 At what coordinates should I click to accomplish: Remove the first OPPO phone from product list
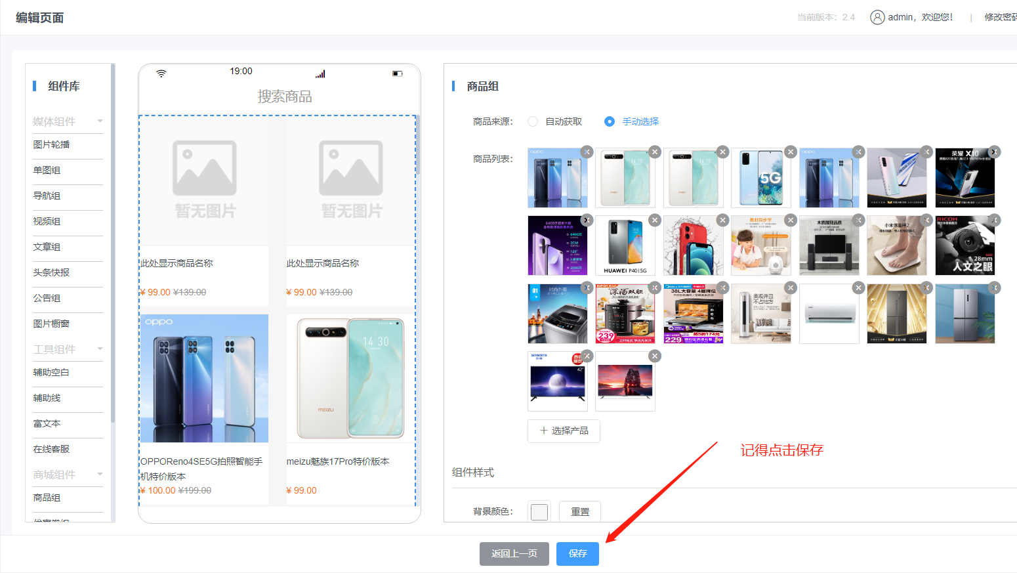coord(587,152)
